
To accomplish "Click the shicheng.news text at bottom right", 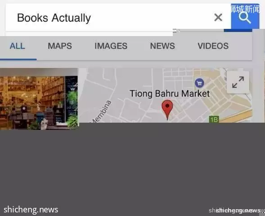I will pos(235,211).
